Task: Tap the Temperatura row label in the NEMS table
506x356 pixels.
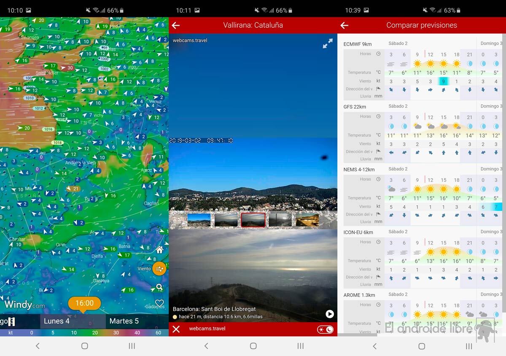Action: point(359,198)
